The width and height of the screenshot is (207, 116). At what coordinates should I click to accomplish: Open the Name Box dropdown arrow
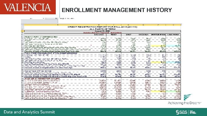click(x=43, y=19)
